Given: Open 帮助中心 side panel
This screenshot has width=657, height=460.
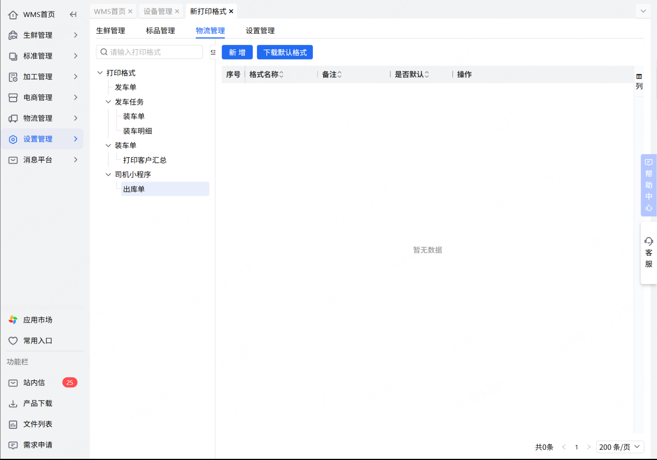Looking at the screenshot, I should 648,185.
